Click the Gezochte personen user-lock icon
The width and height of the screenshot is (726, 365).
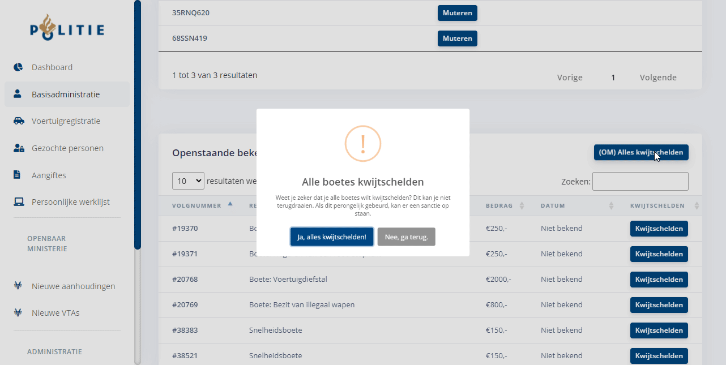19,148
